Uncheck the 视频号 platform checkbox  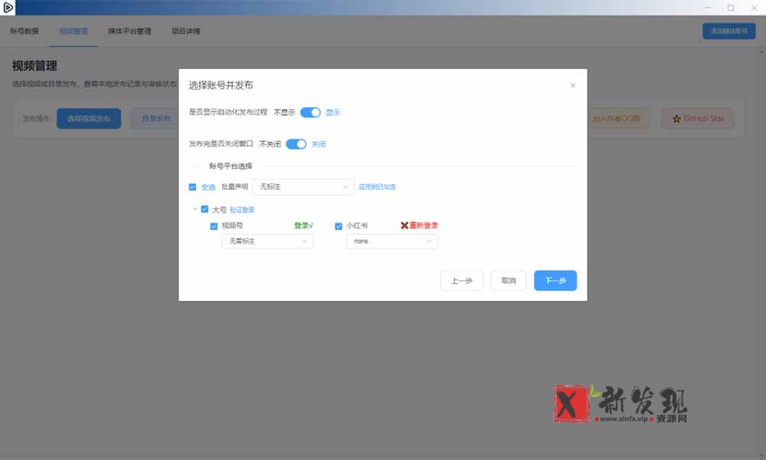[x=214, y=226]
